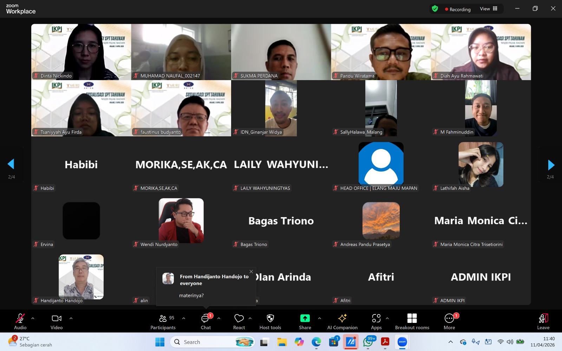Click the React heart icon
Image resolution: width=562 pixels, height=351 pixels.
(x=239, y=321)
